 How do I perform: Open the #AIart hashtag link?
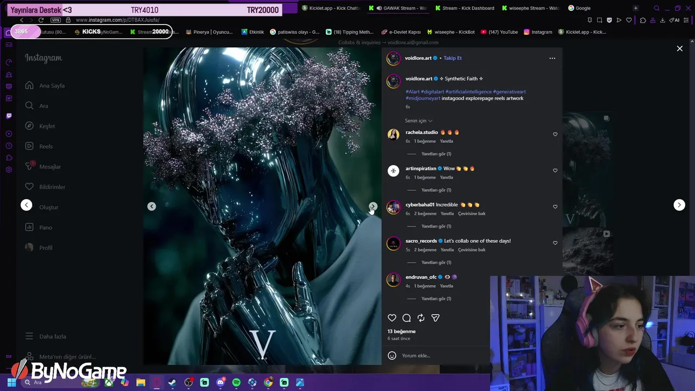click(x=413, y=92)
